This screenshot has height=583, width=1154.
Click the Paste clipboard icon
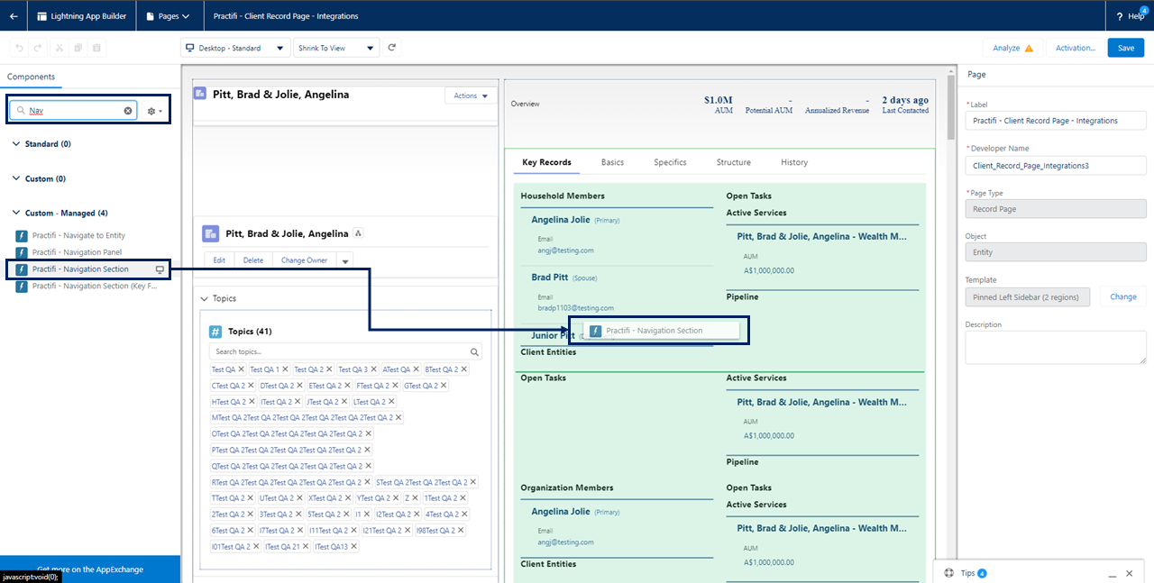96,48
